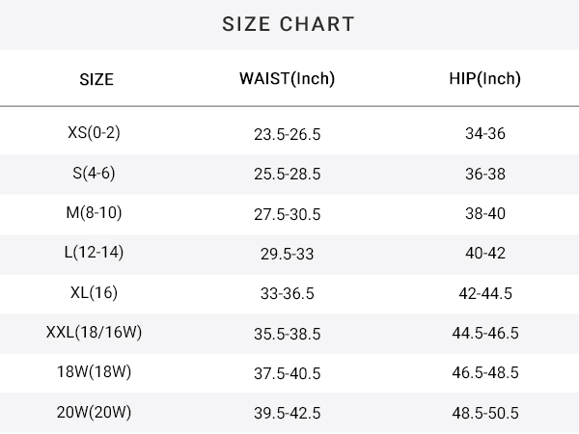Screen dimensions: 579x434
Task: Click the L(12-14) size cell
Action: (94, 253)
